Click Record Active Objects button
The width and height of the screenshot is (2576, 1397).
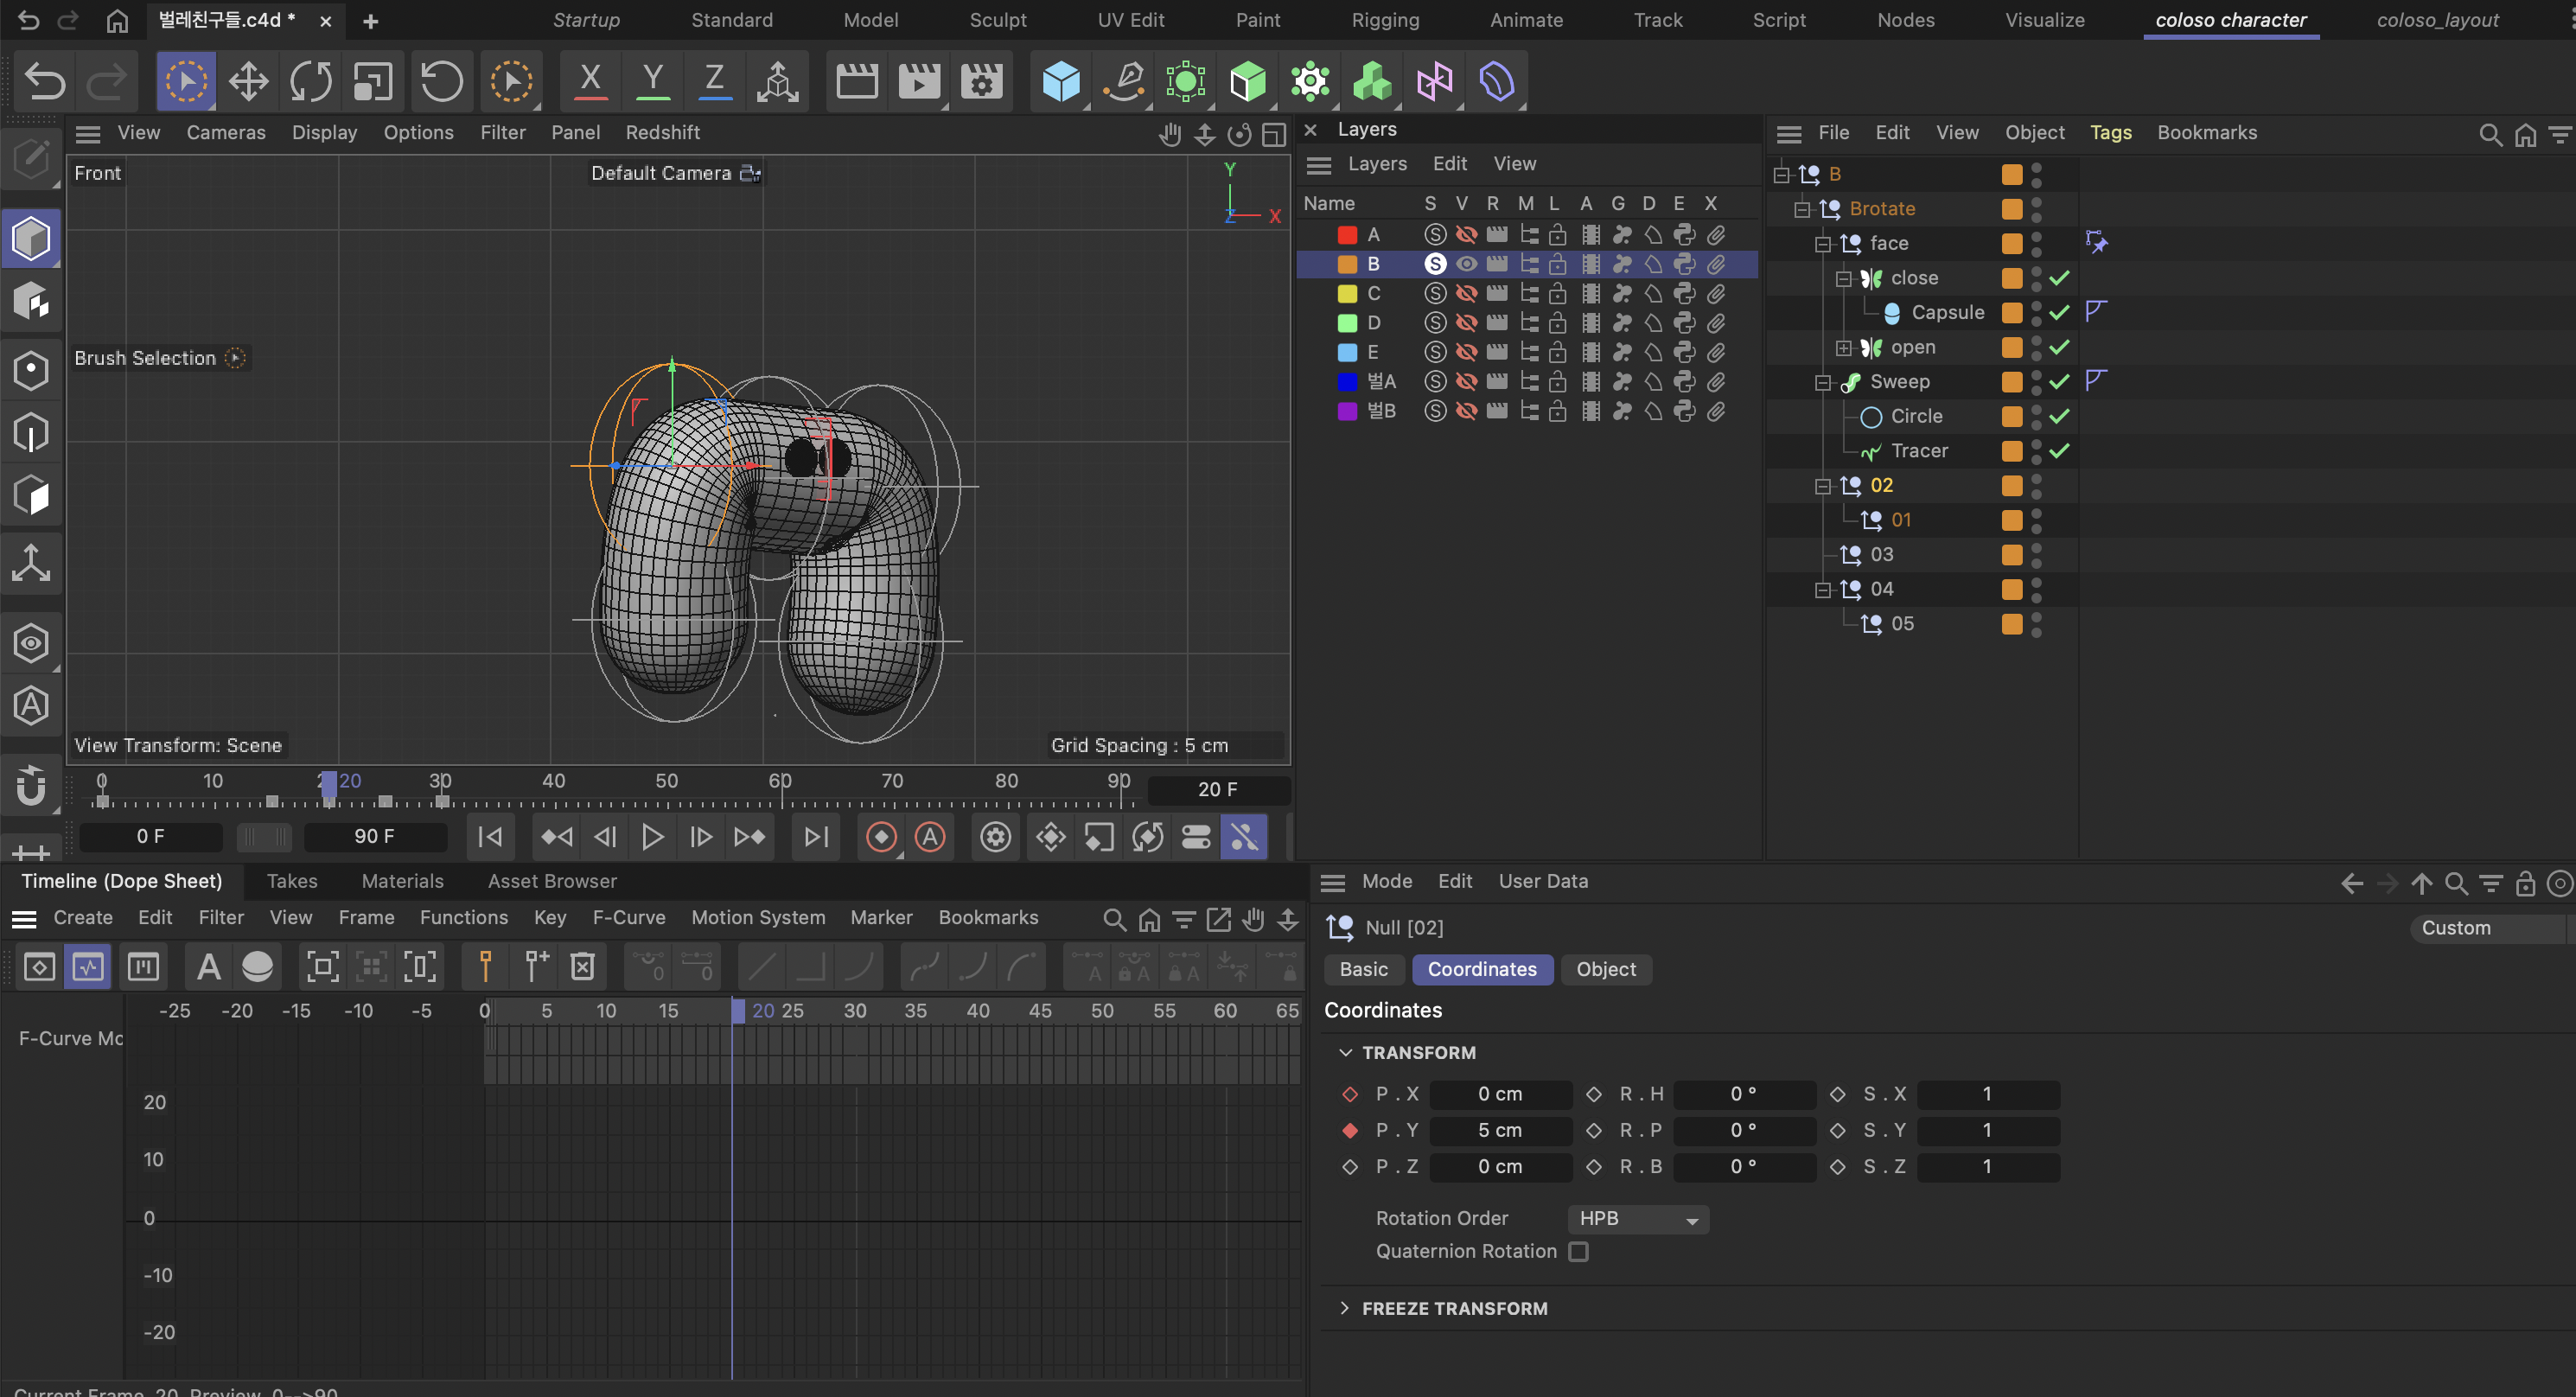881,837
